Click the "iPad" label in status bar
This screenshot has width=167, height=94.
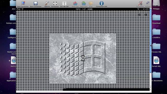tap(18, 9)
